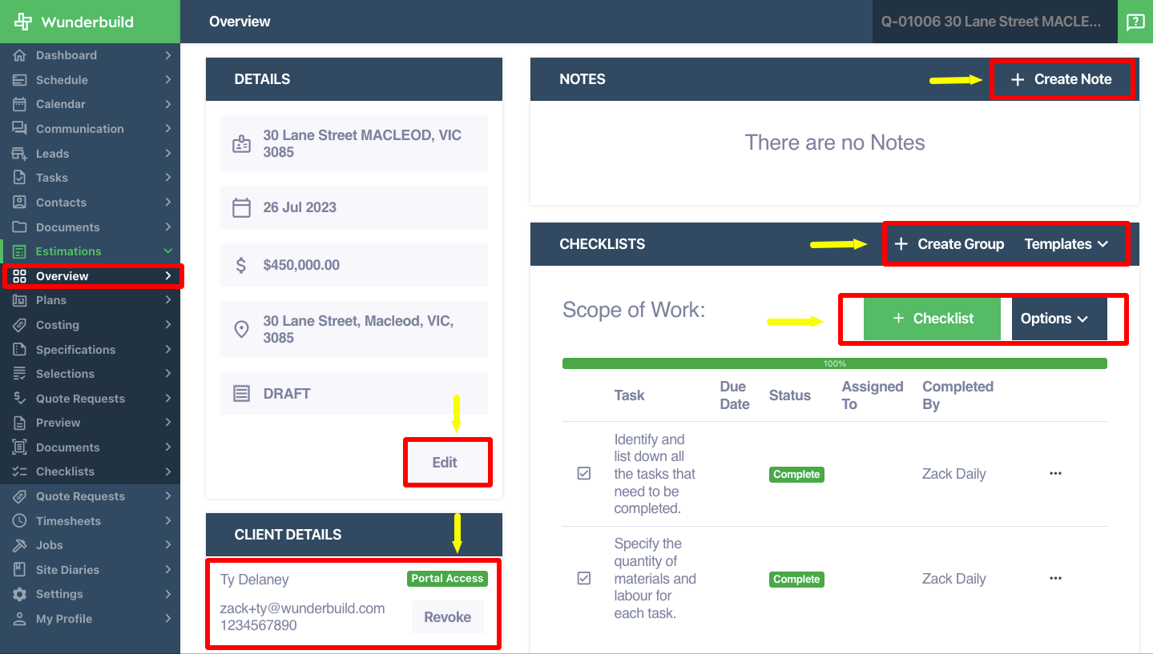Image resolution: width=1153 pixels, height=654 pixels.
Task: Click the Tasks sidebar icon
Action: [x=20, y=178]
